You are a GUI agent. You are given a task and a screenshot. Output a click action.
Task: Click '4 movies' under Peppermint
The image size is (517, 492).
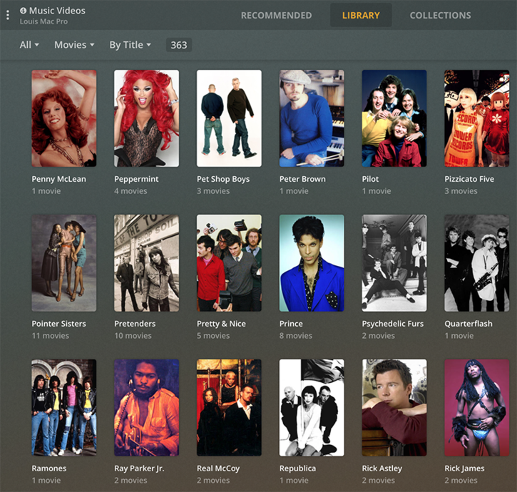(130, 191)
